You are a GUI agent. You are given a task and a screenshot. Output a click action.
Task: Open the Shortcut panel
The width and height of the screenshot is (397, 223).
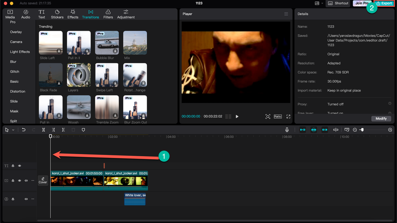coord(338,3)
